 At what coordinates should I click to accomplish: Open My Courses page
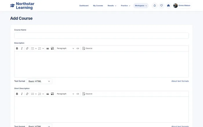coord(98,6)
